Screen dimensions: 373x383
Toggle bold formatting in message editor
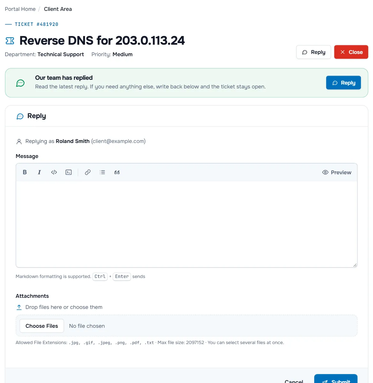click(x=25, y=172)
